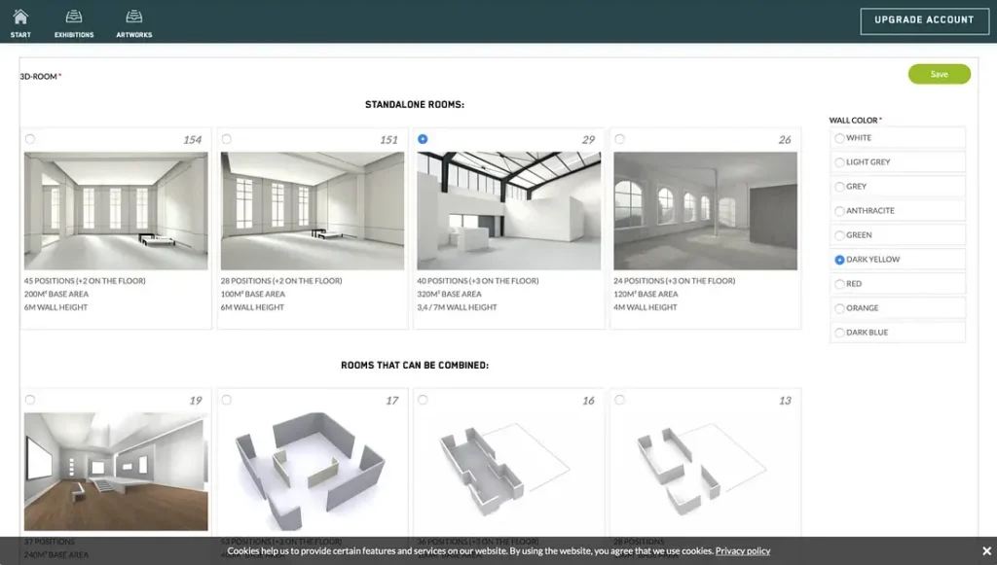Click the Start home icon
Screen dimensions: 997x565
19,18
